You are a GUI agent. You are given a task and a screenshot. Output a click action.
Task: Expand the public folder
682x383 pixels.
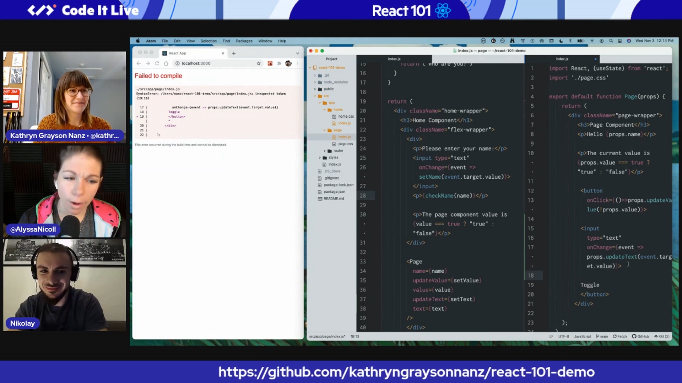click(x=315, y=89)
